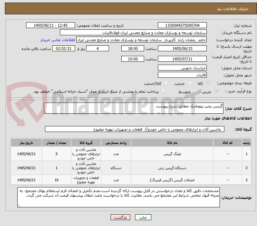Image resolution: width=257 pixels, height=226 pixels.
Task: Toggle the اسناد خزانه اسلامی payment checkbox
Action: pos(163,91)
